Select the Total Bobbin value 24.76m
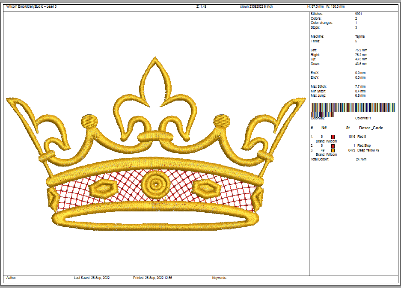The image size is (401, 288). (361, 159)
